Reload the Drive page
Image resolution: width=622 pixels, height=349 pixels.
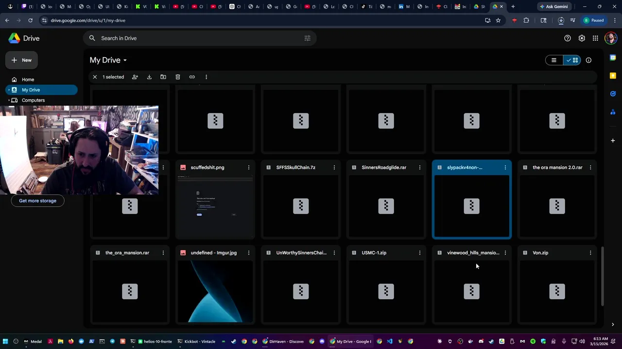point(30,20)
